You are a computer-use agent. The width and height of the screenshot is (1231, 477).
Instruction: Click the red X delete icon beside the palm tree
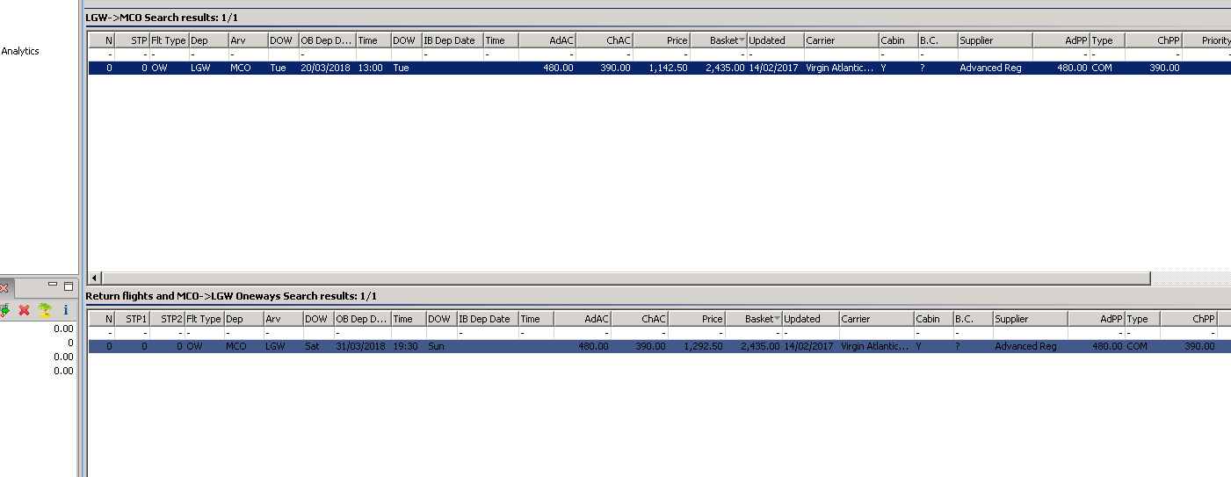coord(25,310)
